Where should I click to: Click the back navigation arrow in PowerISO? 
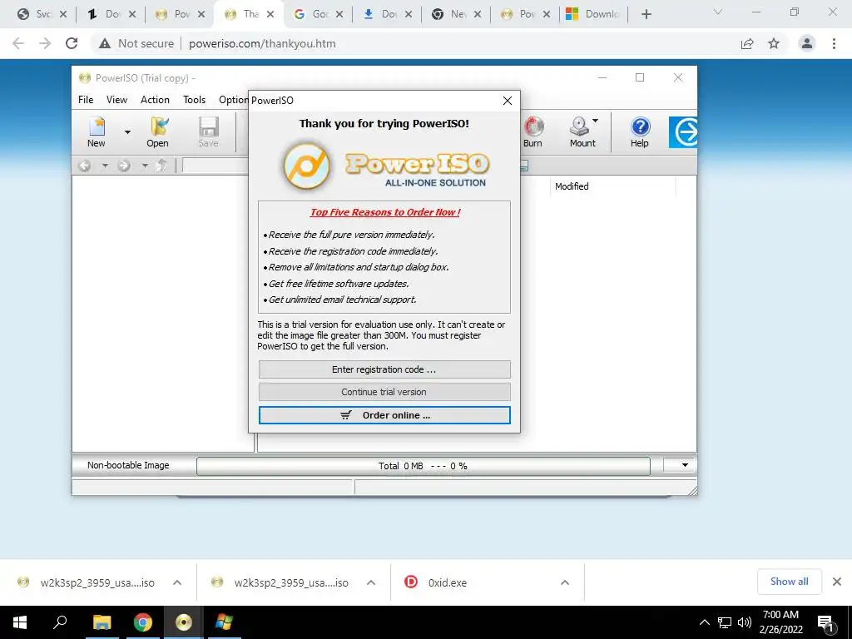[x=84, y=166]
